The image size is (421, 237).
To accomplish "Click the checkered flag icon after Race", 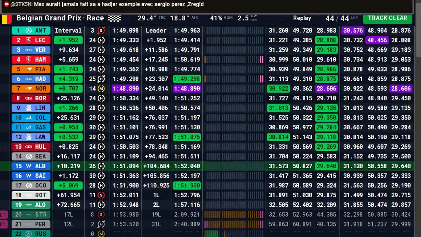I will [114, 18].
